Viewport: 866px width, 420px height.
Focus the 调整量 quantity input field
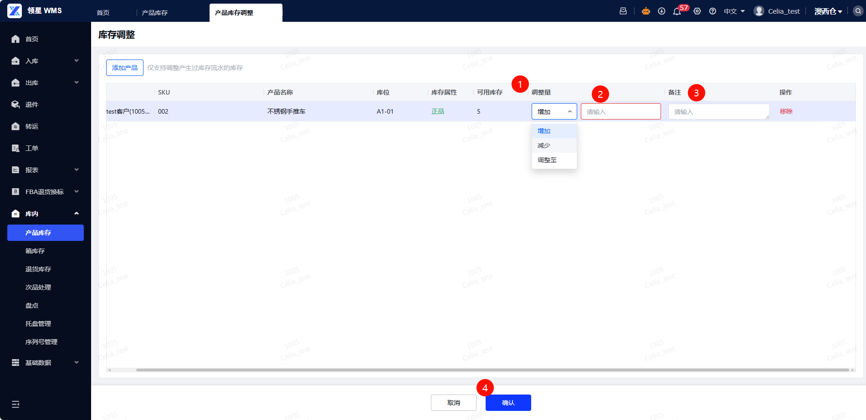[x=620, y=111]
